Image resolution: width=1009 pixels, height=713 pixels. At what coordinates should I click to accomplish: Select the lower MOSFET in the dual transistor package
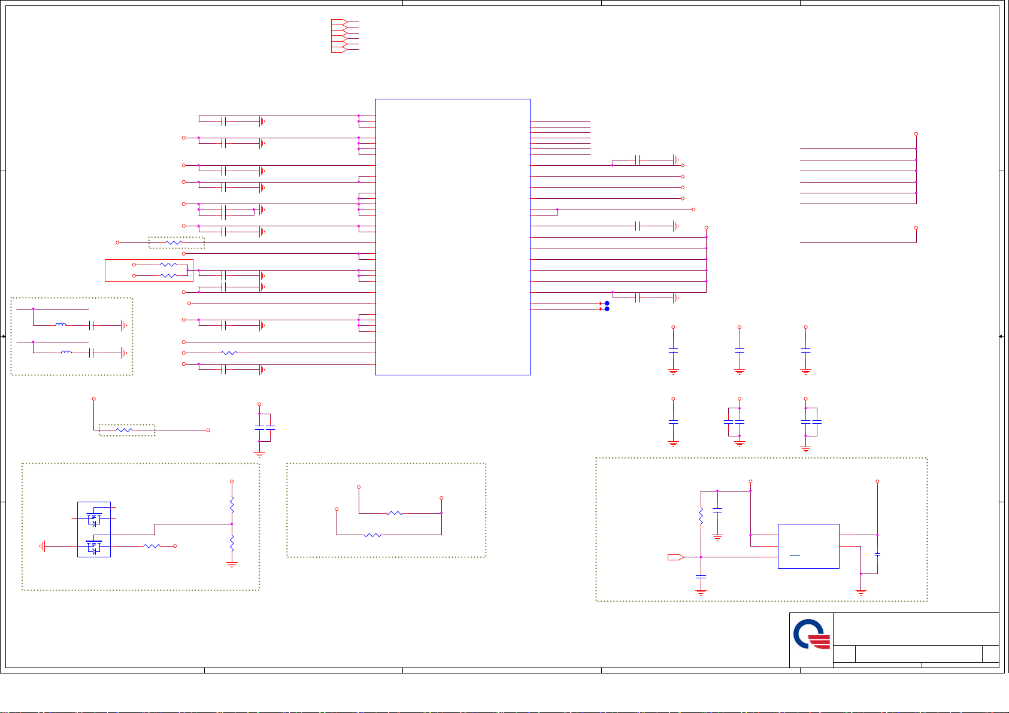point(94,547)
